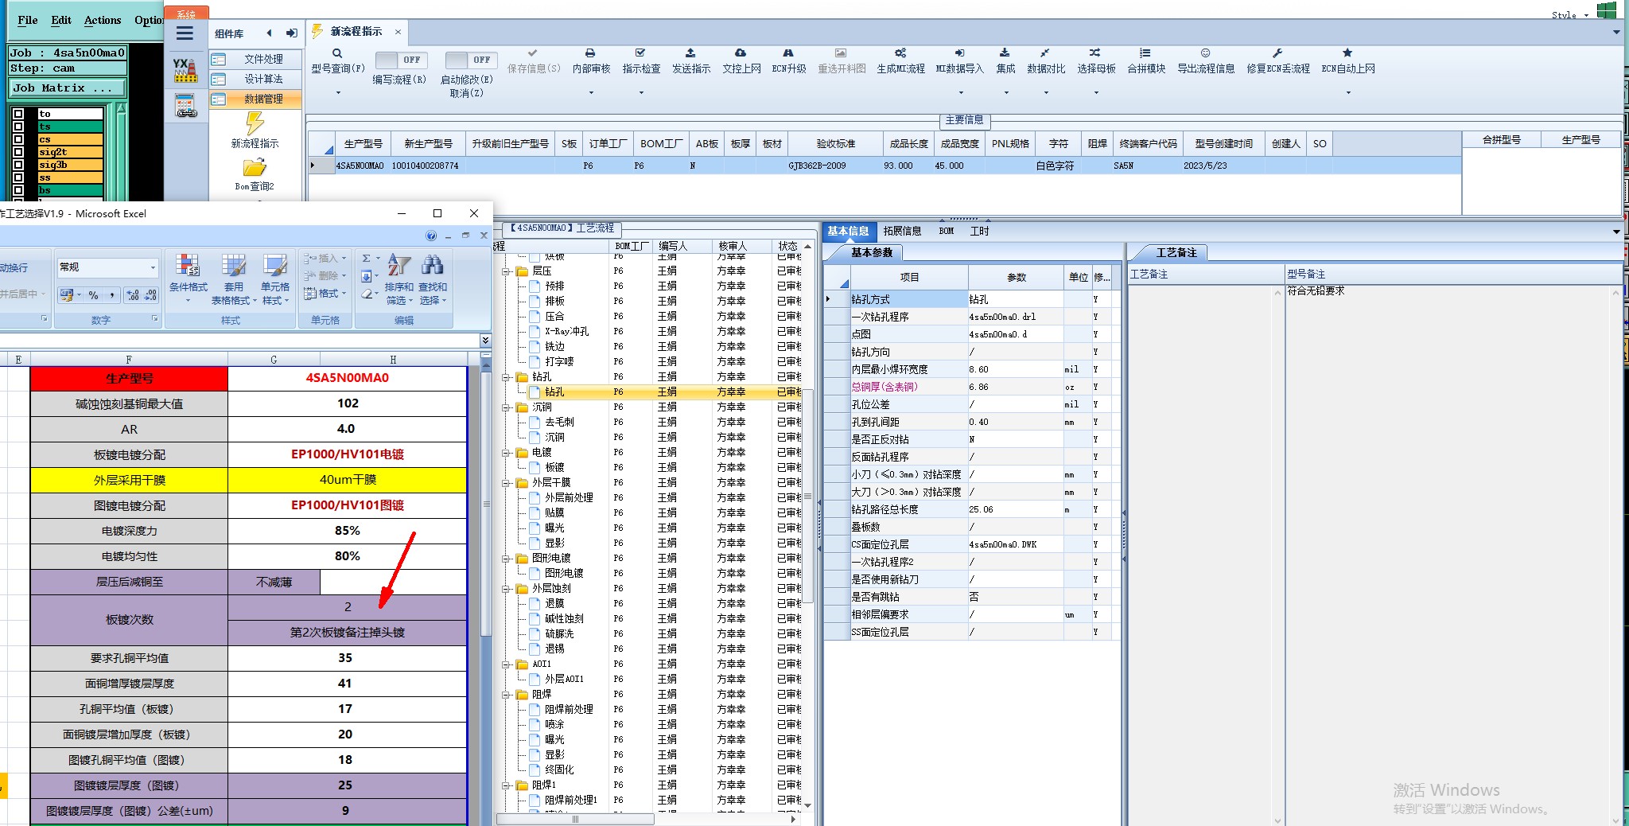Check the box beside layer sig2t
Image resolution: width=1629 pixels, height=826 pixels.
click(18, 152)
